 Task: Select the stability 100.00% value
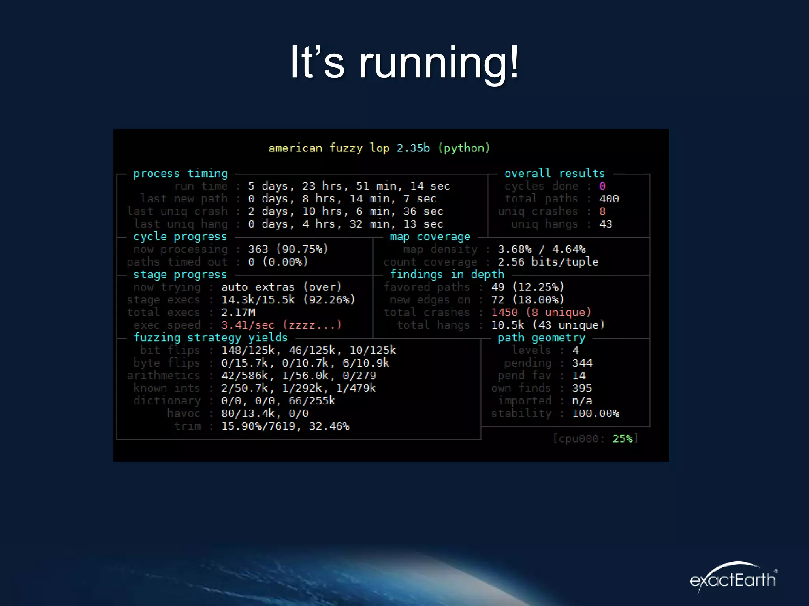[x=595, y=413]
